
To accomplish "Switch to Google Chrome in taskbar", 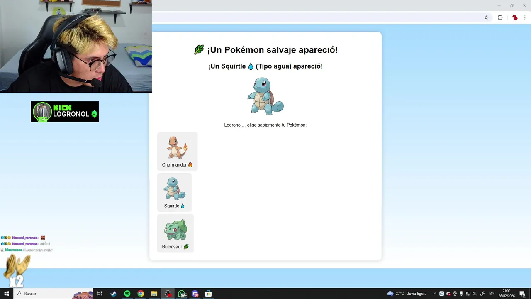I will pos(141,294).
